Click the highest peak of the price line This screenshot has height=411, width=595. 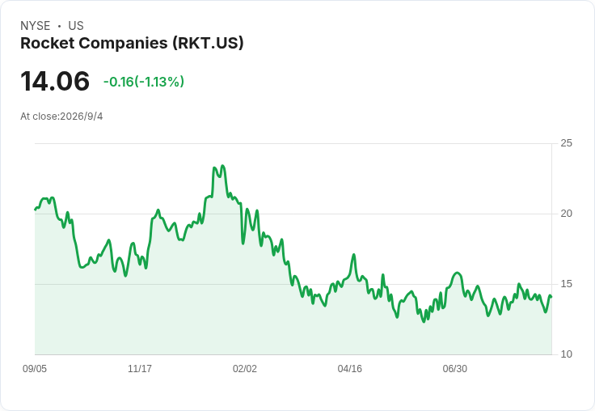pos(223,166)
